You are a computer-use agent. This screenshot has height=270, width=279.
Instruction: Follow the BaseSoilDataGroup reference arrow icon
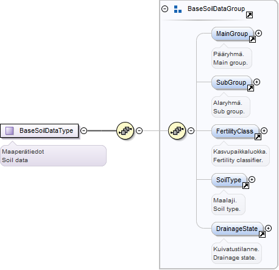pos(249,15)
